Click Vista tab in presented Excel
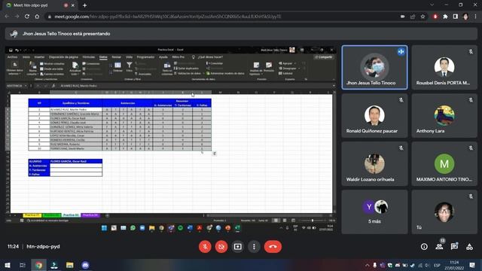Image resolution: width=482 pixels, height=271 pixels. [x=129, y=57]
